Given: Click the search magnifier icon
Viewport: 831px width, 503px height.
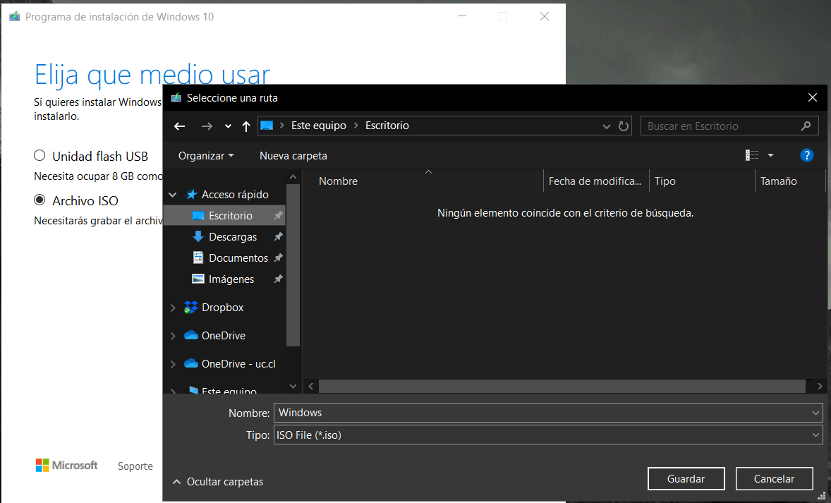Looking at the screenshot, I should (x=806, y=126).
